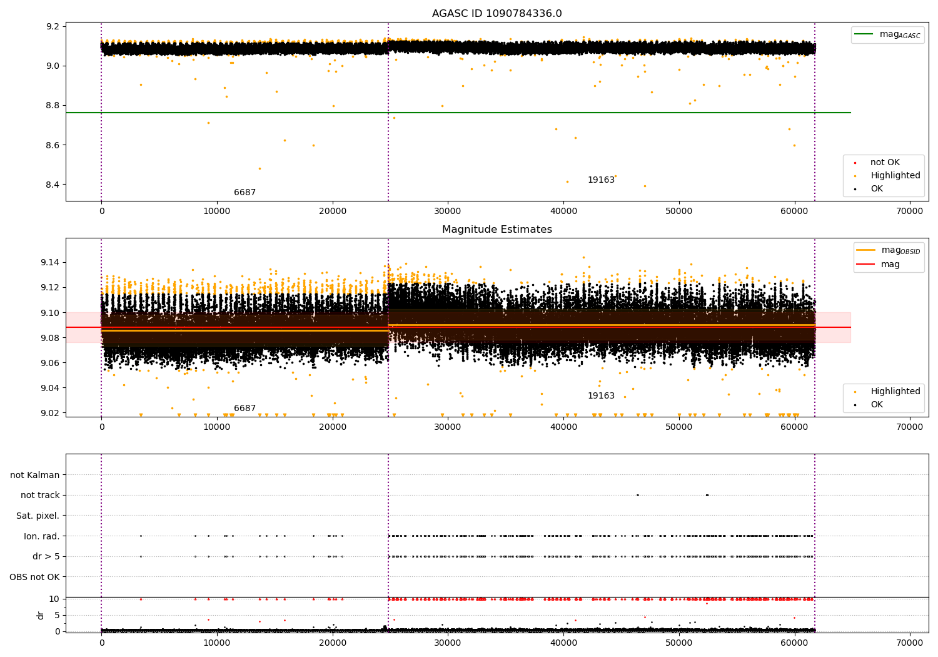
Task: Click the 9.14 y-axis tick in middle plot
Action: 50,263
